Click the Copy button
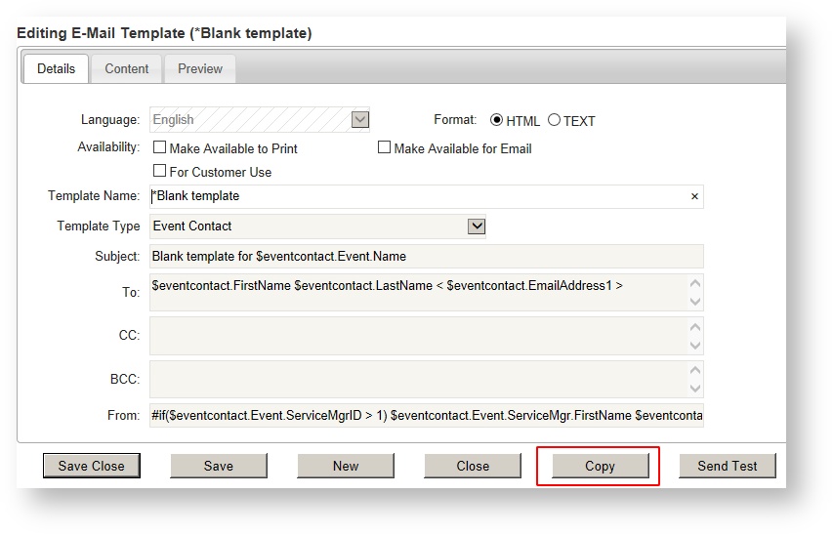 (x=600, y=466)
